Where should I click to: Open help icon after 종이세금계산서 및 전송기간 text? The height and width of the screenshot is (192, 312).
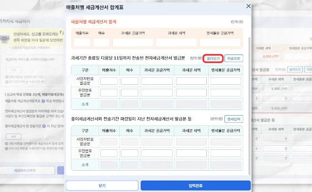(x=44, y=126)
